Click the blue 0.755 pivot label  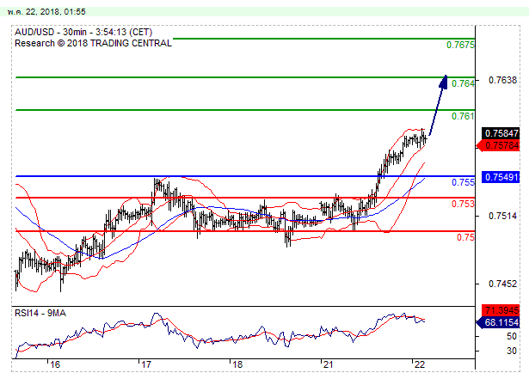(463, 182)
